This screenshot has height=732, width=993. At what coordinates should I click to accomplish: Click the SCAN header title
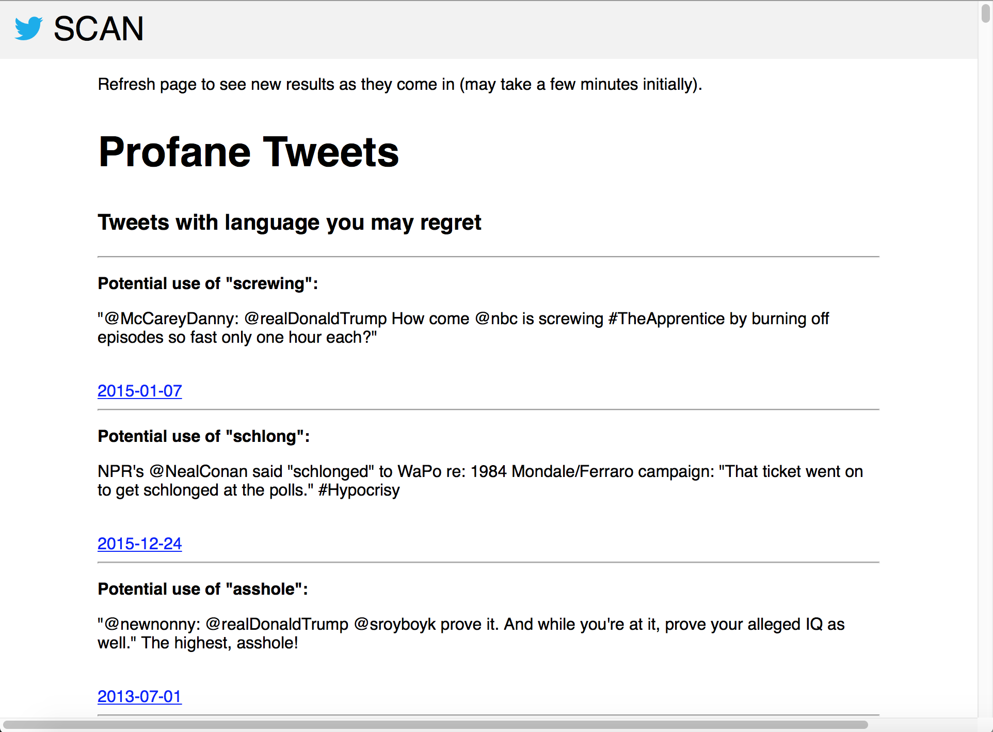[x=99, y=29]
